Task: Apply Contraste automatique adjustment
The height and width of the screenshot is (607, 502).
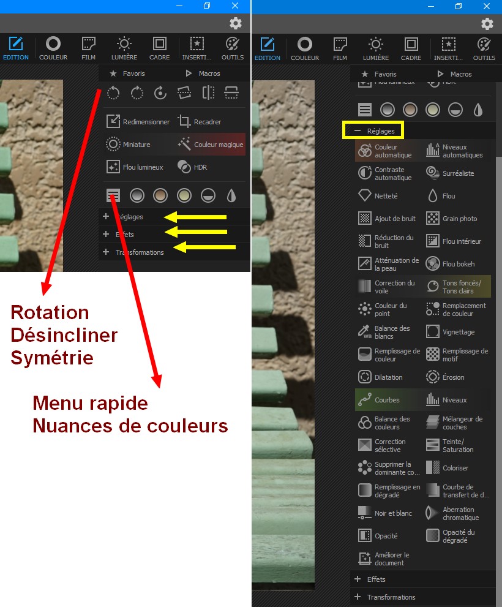Action: point(388,173)
